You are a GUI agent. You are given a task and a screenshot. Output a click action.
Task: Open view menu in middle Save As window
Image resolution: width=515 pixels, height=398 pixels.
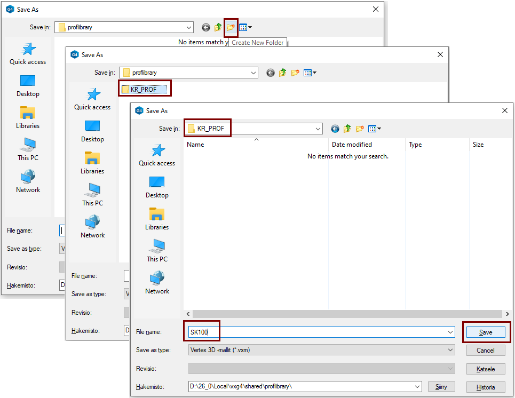click(310, 73)
